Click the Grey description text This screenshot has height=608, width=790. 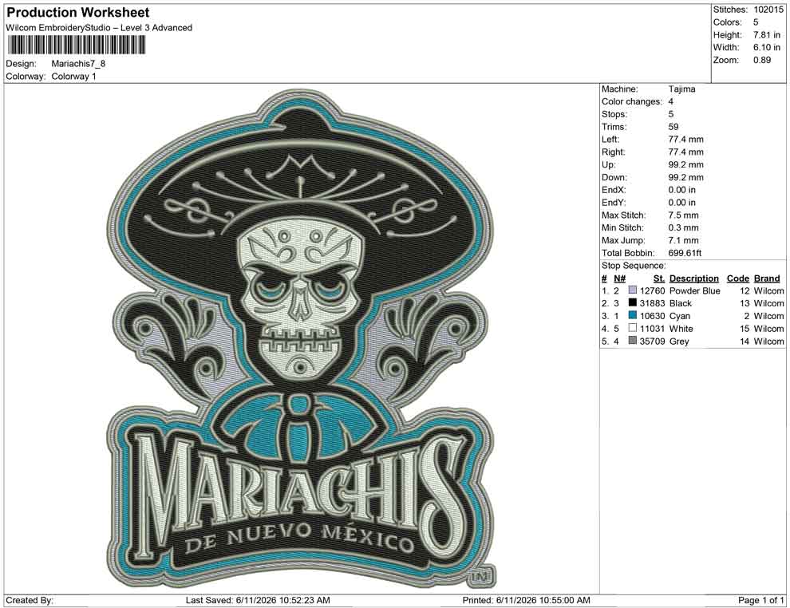point(679,341)
